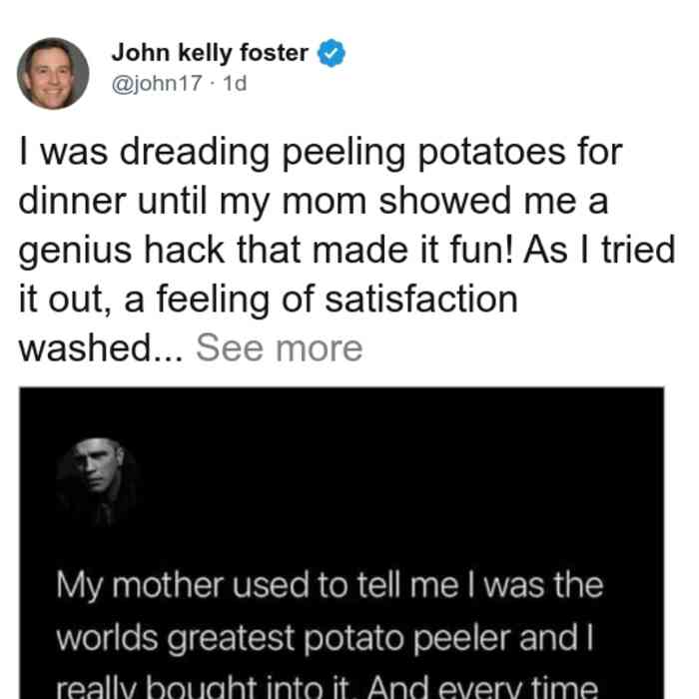This screenshot has width=699, height=699.
Task: Click the line "dinner until my mom showed me a"
Action: 314,202
